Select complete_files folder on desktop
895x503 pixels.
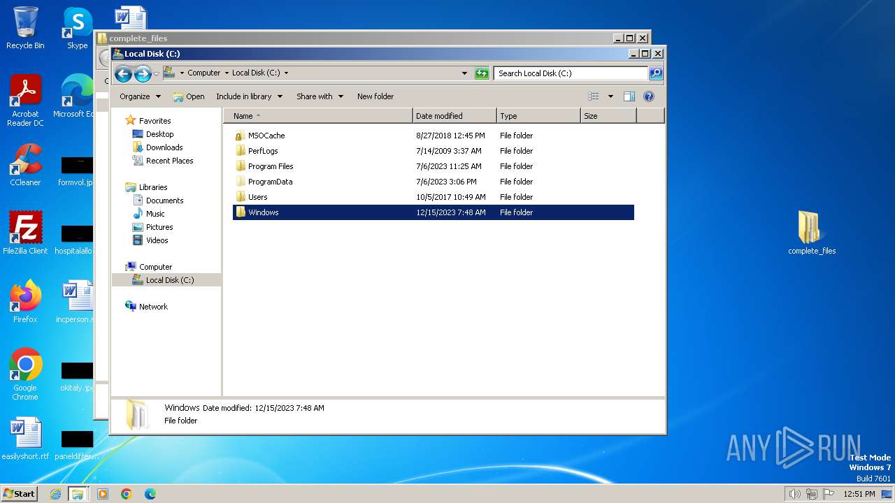(x=811, y=233)
